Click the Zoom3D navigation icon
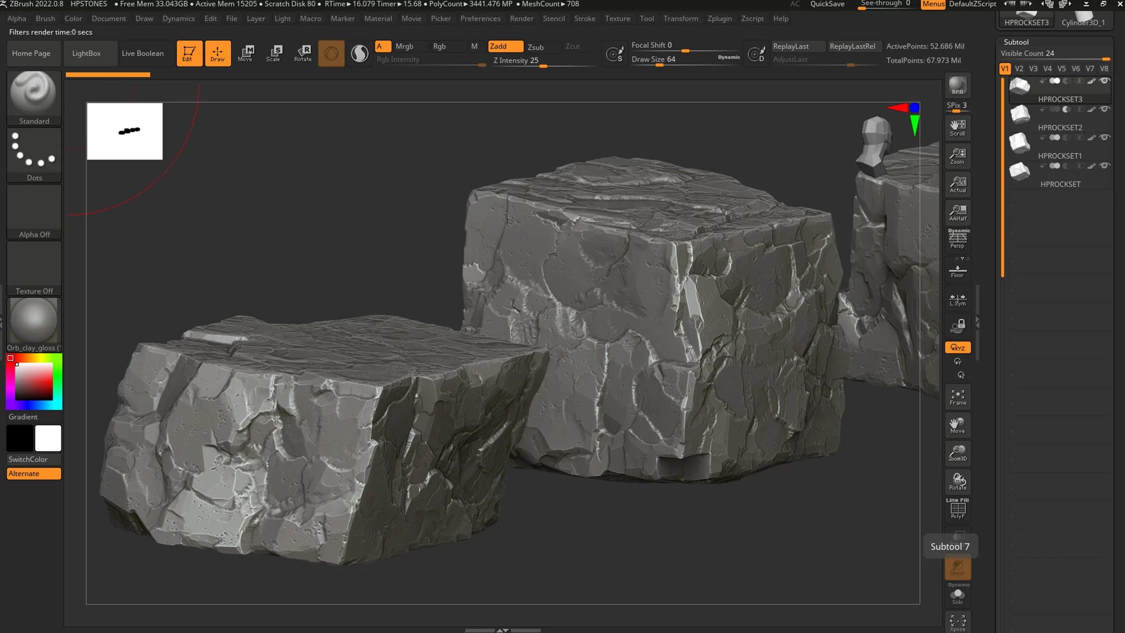Image resolution: width=1125 pixels, height=633 pixels. pos(958,453)
